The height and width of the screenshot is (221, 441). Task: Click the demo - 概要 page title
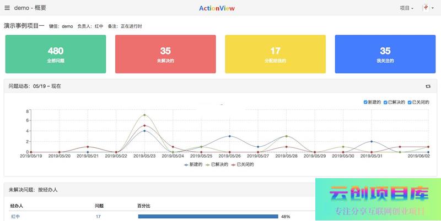coord(30,8)
